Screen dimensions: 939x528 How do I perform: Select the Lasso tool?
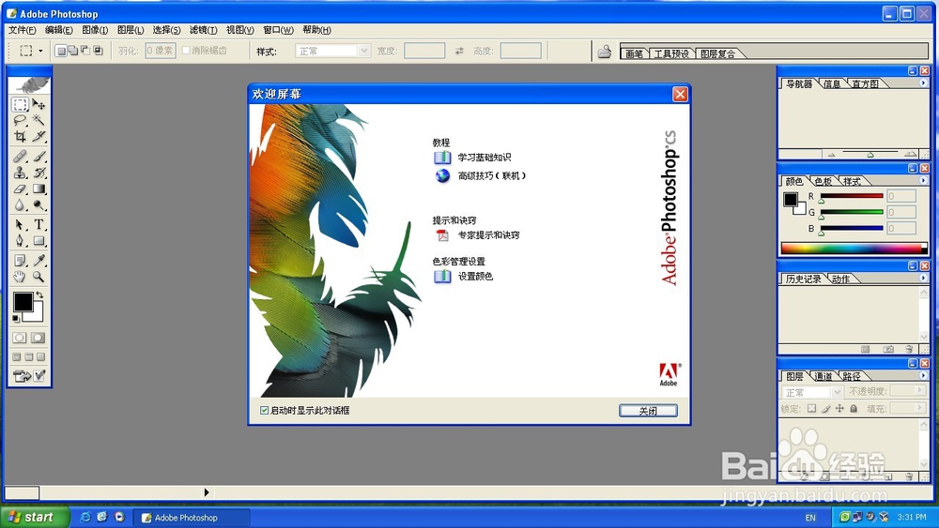point(20,120)
